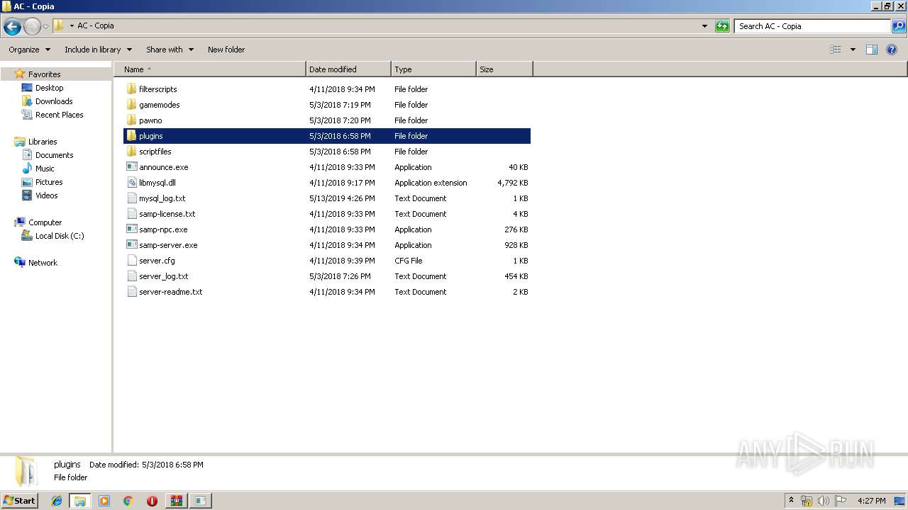Go back using the Back arrow button
The width and height of the screenshot is (908, 510).
coord(12,27)
